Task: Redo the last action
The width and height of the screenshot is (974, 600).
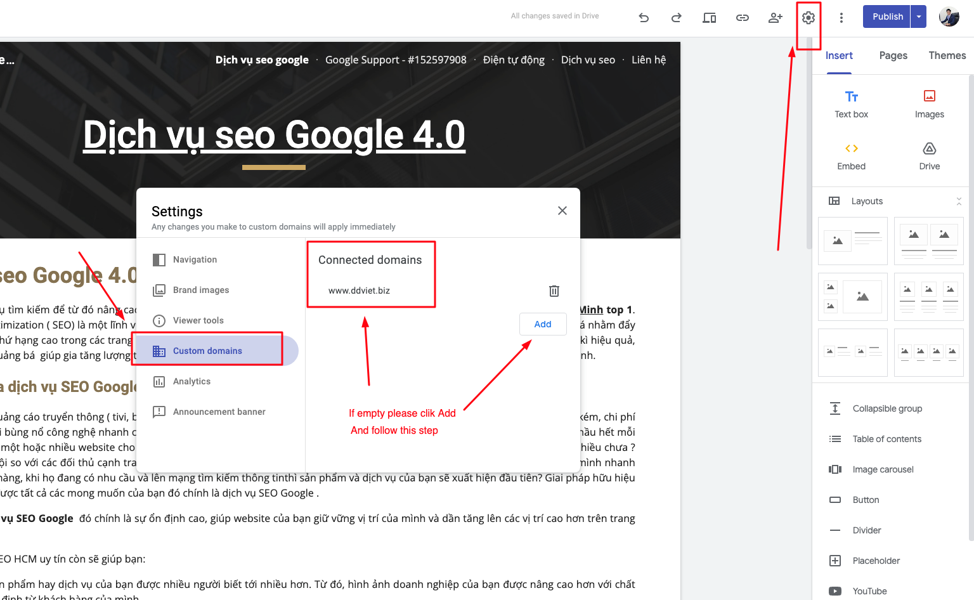Action: point(677,17)
